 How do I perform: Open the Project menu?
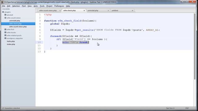(49, 6)
